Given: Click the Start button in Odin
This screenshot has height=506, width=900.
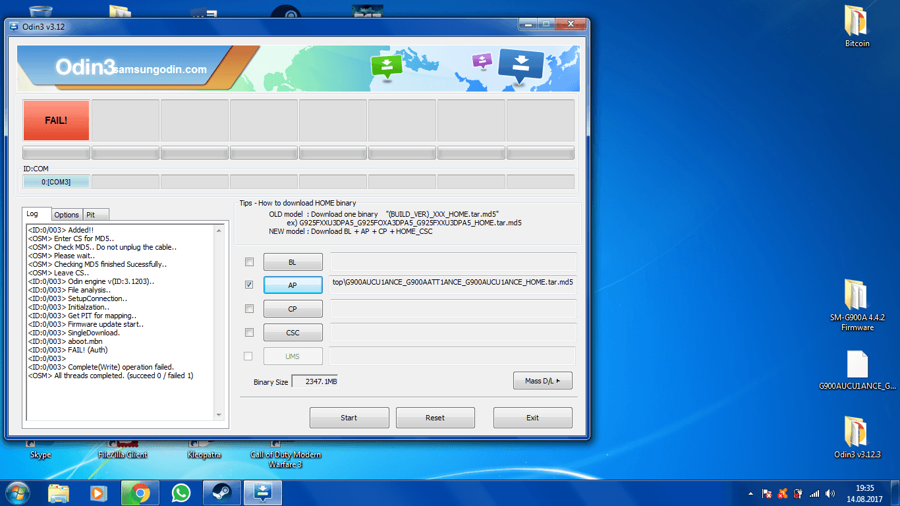Looking at the screenshot, I should [349, 418].
